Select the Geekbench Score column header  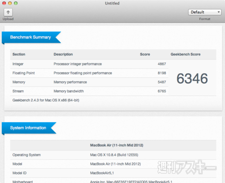point(186,54)
